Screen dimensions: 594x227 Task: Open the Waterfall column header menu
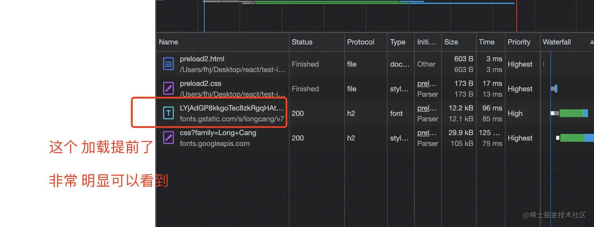[x=557, y=42]
